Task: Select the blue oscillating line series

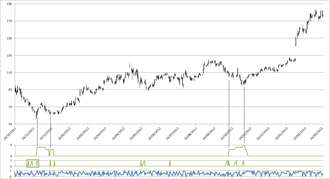Action: [x=169, y=173]
